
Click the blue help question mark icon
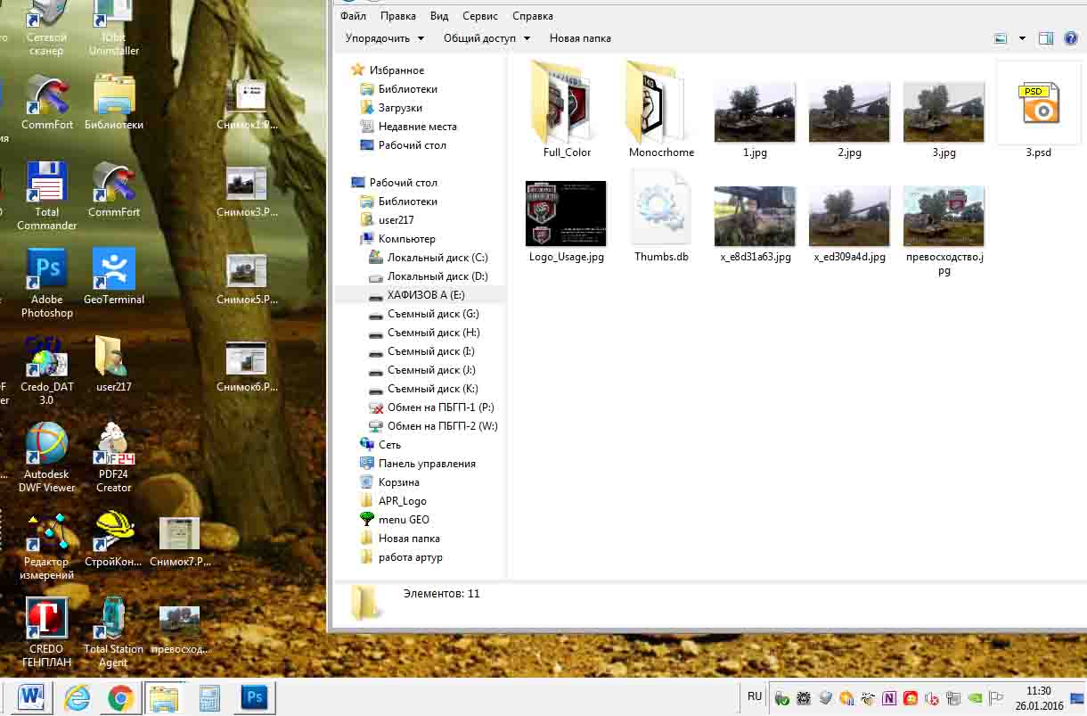pyautogui.click(x=1071, y=38)
